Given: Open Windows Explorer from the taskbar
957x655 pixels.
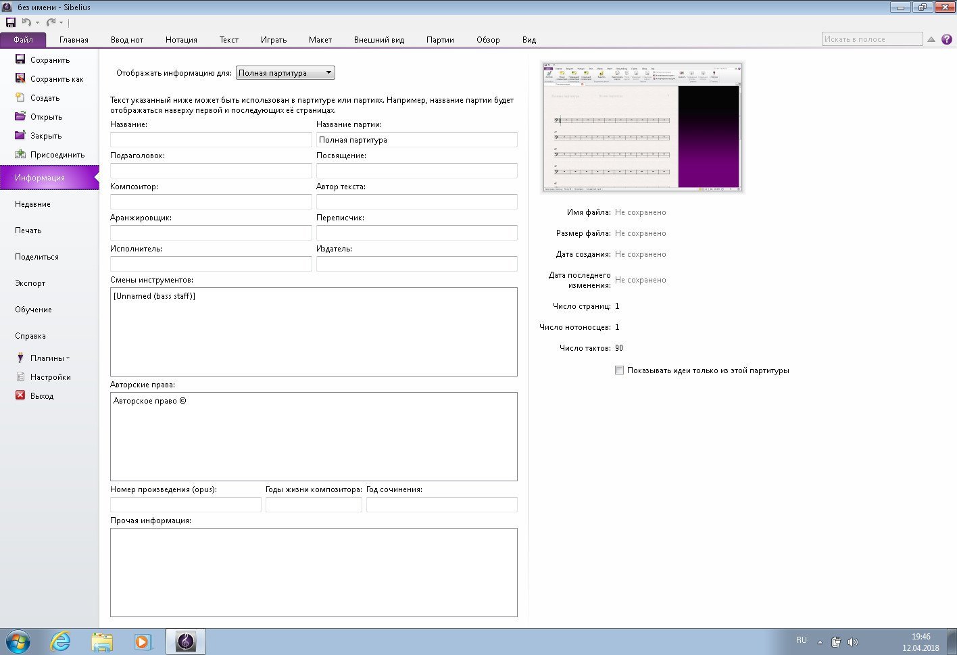Looking at the screenshot, I should pos(102,641).
